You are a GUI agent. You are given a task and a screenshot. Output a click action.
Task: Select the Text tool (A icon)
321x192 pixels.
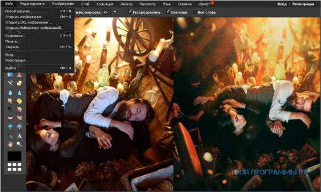19,136
